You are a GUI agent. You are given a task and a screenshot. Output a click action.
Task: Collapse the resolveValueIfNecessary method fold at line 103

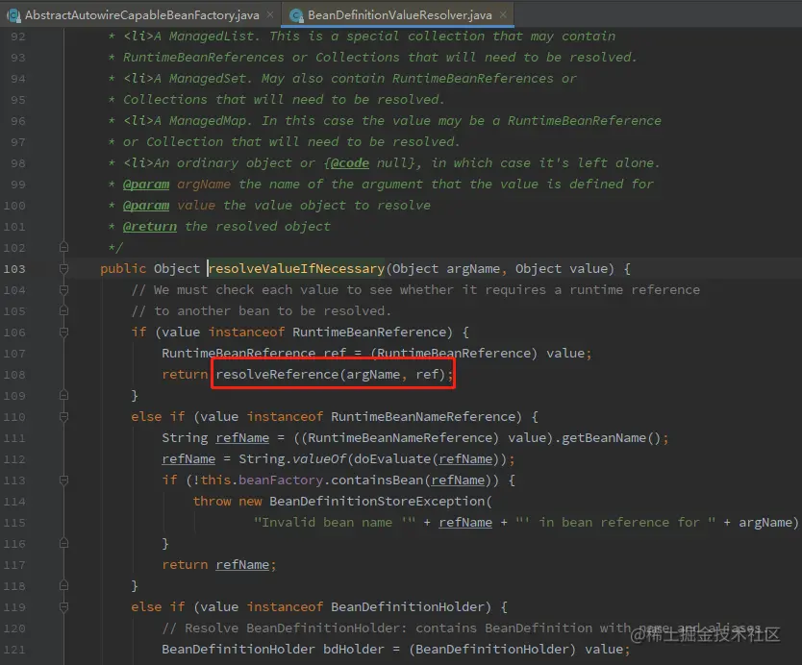click(x=63, y=268)
